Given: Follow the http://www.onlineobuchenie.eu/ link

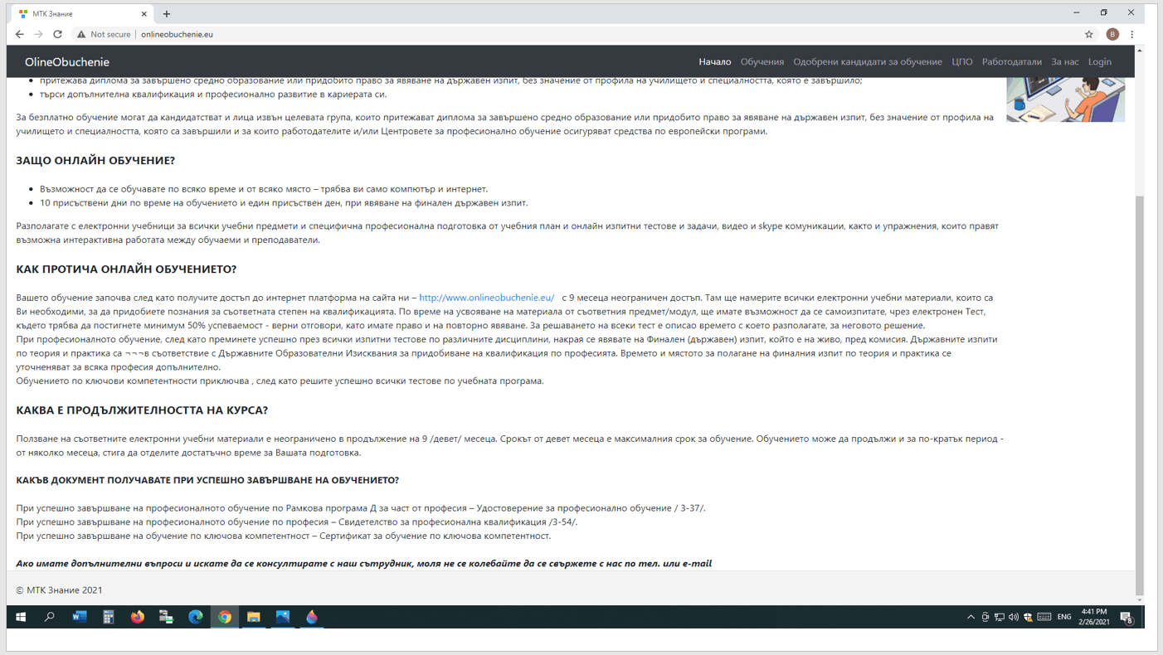Looking at the screenshot, I should click(487, 298).
